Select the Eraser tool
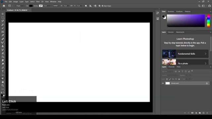Screen dimensions: 212x119 tap(3, 53)
